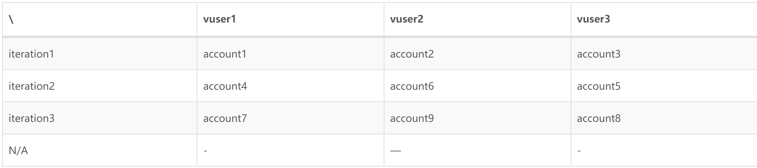Click on the account3 cell
This screenshot has width=757, height=168.
pyautogui.click(x=599, y=54)
